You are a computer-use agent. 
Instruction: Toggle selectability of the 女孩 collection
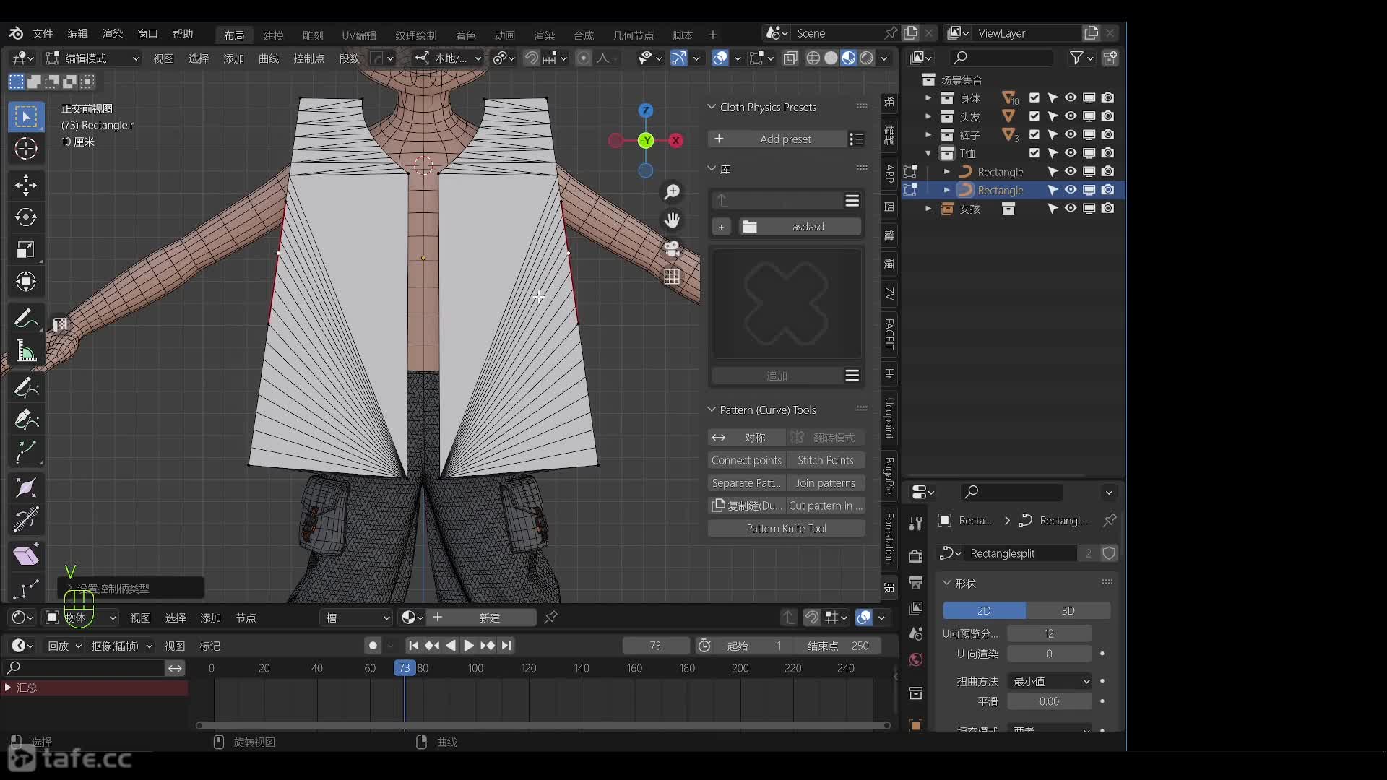[x=1053, y=209]
